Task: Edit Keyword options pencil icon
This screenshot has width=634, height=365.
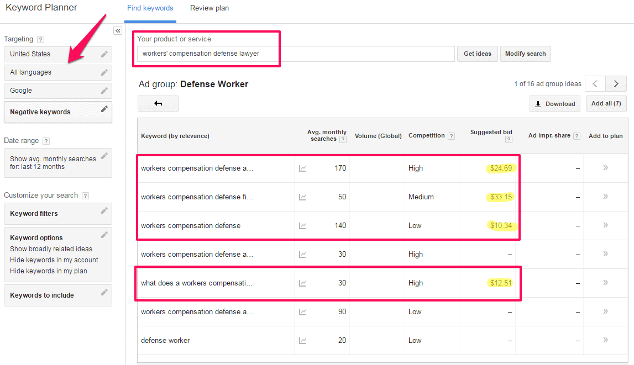Action: [x=104, y=235]
